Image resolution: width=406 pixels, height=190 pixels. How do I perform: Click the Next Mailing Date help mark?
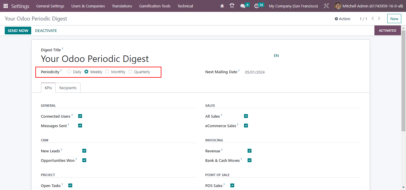point(239,71)
